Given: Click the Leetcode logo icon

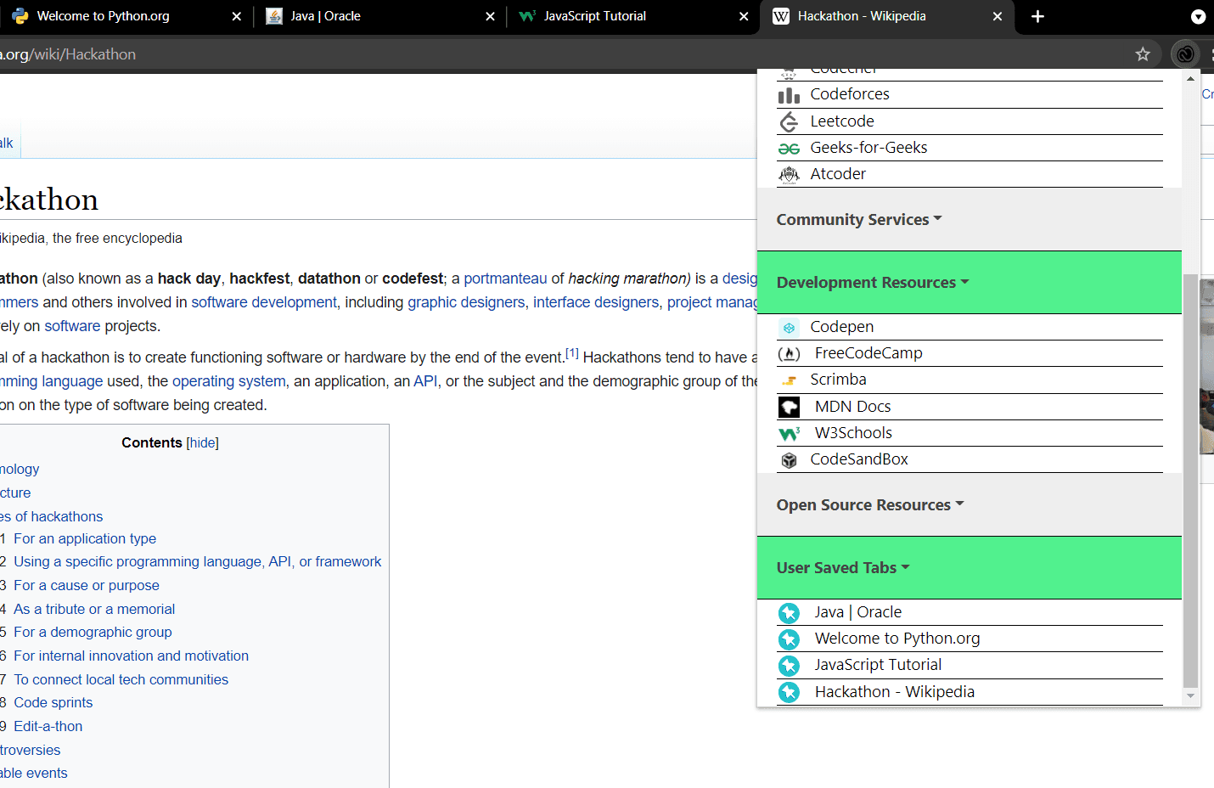Looking at the screenshot, I should [789, 122].
